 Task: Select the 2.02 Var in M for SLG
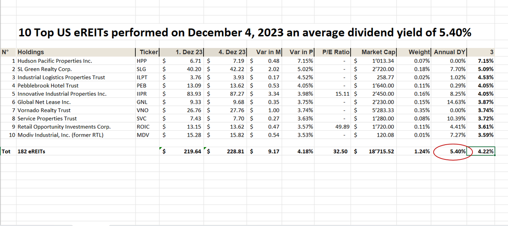(x=273, y=69)
